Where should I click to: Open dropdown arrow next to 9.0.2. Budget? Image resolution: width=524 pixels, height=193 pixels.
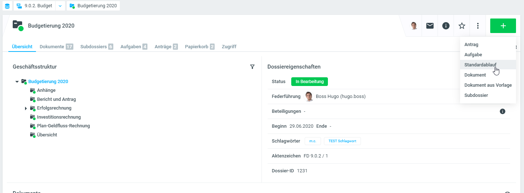pos(60,6)
